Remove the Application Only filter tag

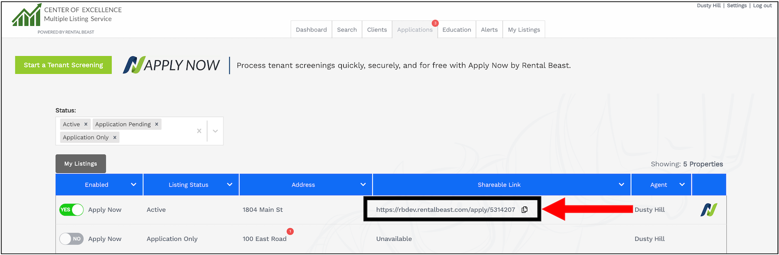tap(115, 137)
